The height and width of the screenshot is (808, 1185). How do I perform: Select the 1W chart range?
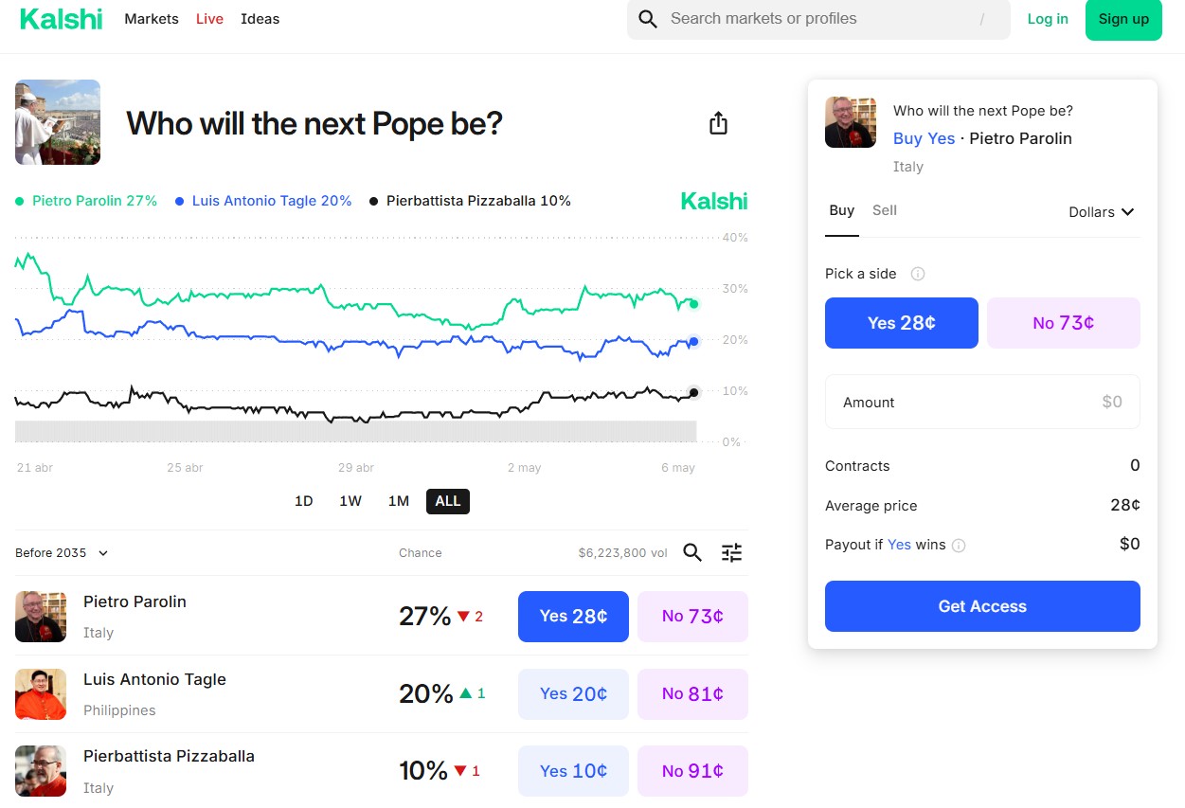pos(350,501)
